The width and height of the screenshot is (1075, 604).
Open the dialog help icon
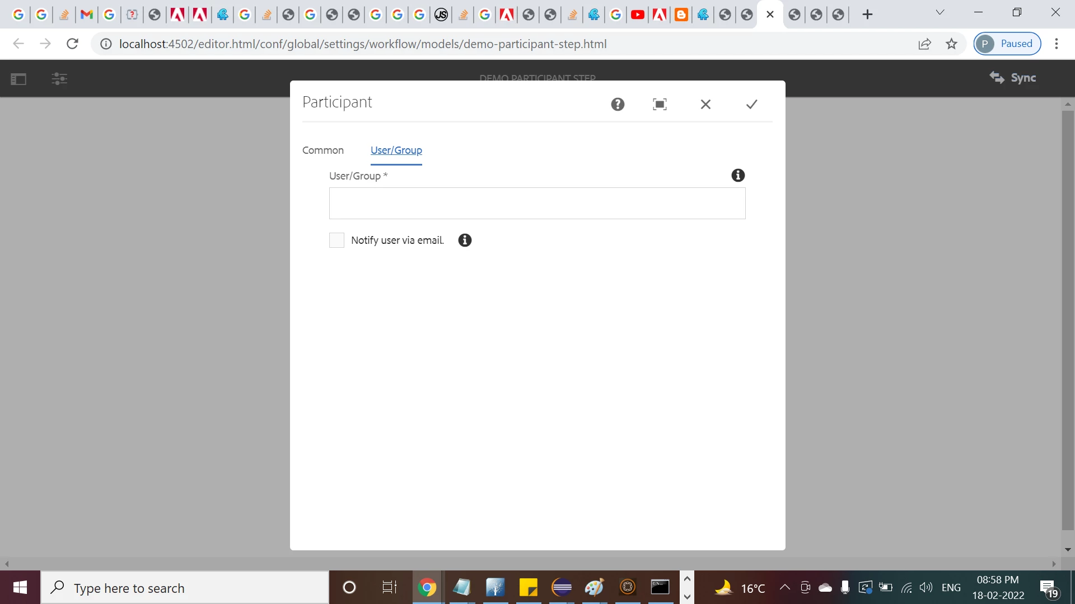coord(618,104)
